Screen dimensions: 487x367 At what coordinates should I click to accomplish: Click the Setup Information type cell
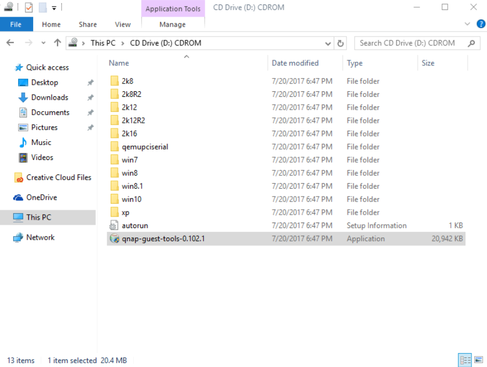376,225
